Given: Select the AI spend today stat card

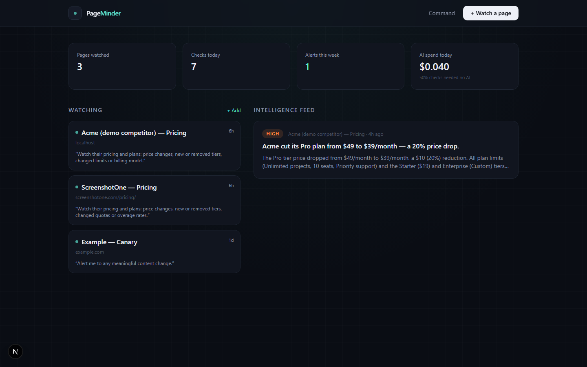Looking at the screenshot, I should click(465, 66).
